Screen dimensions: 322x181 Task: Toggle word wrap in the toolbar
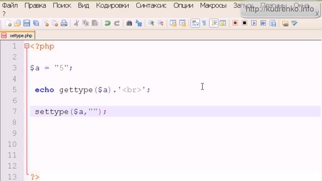click(x=195, y=23)
